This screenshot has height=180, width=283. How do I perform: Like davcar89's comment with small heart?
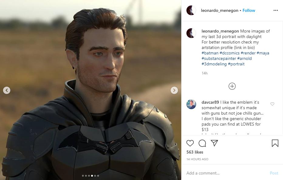(272, 104)
